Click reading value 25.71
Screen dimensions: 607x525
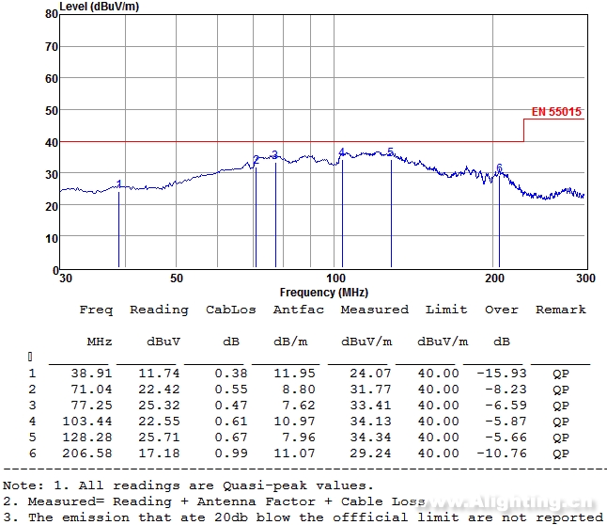(159, 437)
